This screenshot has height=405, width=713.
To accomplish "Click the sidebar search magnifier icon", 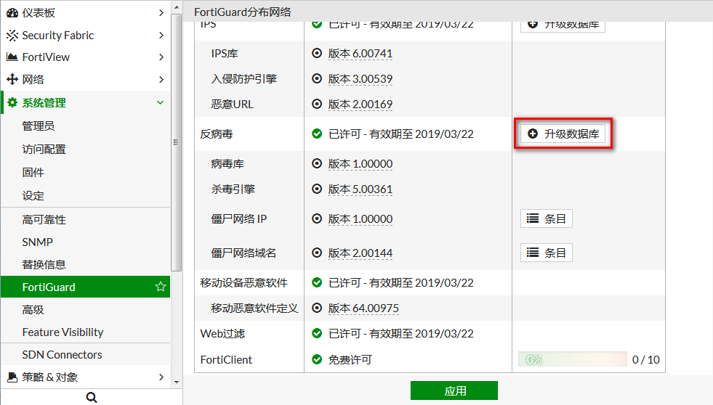I will coord(92,397).
